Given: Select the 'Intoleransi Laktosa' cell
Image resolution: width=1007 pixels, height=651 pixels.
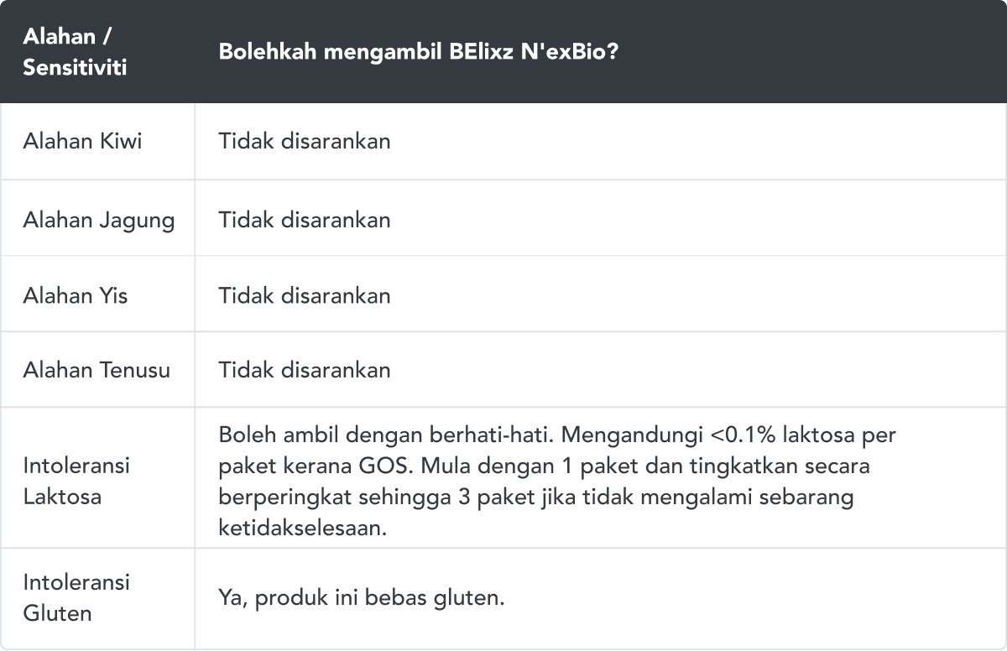Looking at the screenshot, I should click(97, 480).
